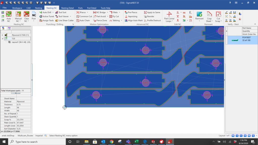Select the Cut Scrap tool
This screenshot has height=145, width=258.
[218, 17]
